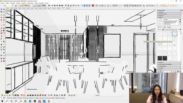Expand the Etiquetas panel

click(169, 15)
